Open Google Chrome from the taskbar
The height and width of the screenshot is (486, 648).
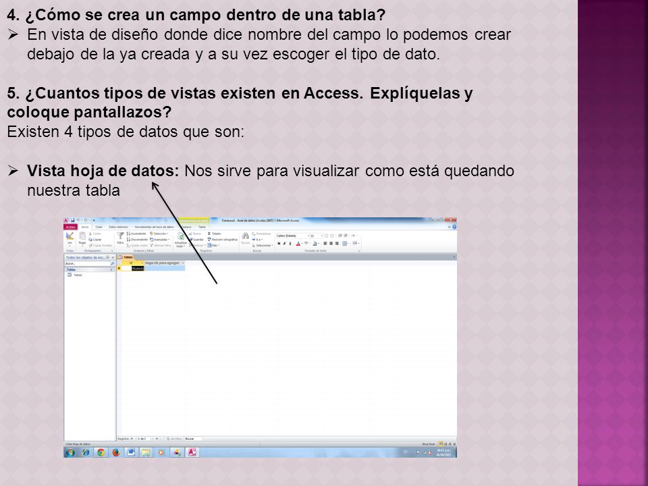click(101, 452)
